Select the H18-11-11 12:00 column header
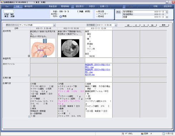This screenshot has height=136, width=175. tap(99, 28)
